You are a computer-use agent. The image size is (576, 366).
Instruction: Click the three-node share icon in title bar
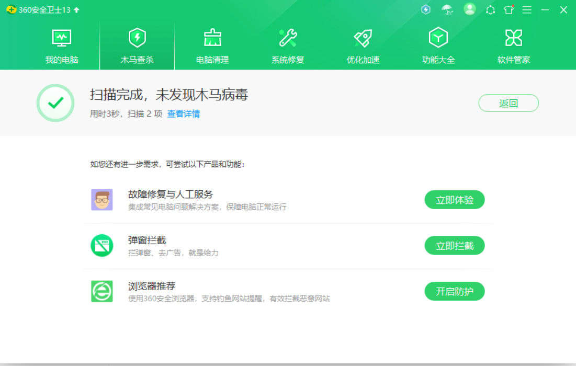click(x=490, y=10)
